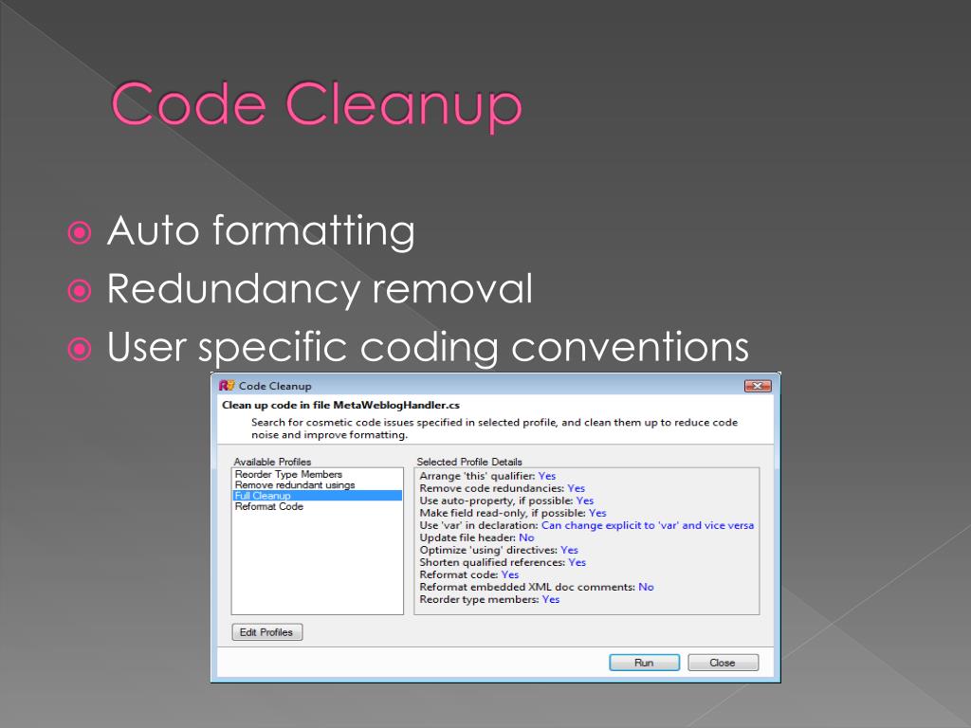Click the User specific coding conventions bullet
This screenshot has height=728, width=971.
tap(428, 347)
